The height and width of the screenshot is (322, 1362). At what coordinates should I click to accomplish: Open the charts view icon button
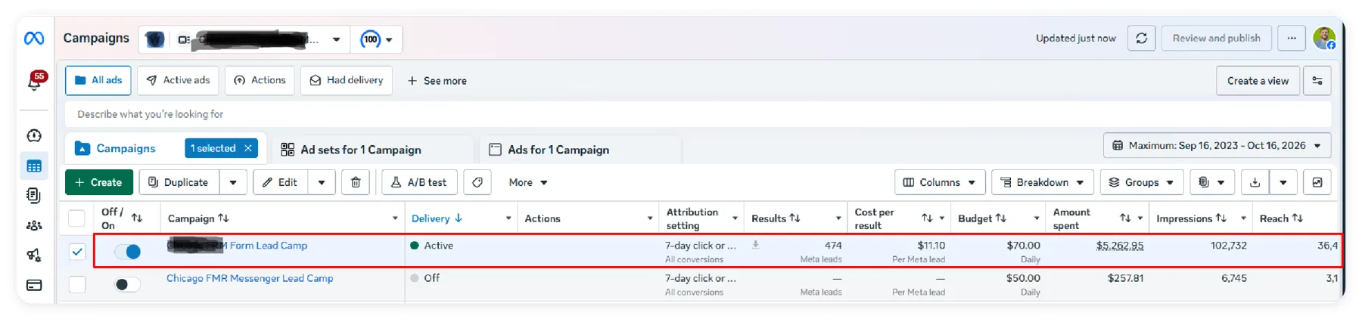[x=1317, y=182]
